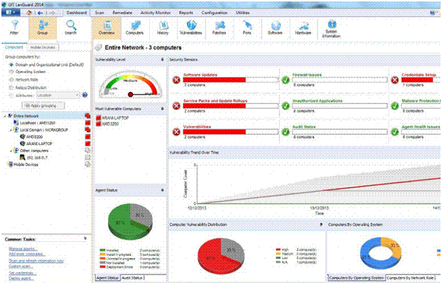The width and height of the screenshot is (442, 284).
Task: Open help icon at top right
Action: 432,13
